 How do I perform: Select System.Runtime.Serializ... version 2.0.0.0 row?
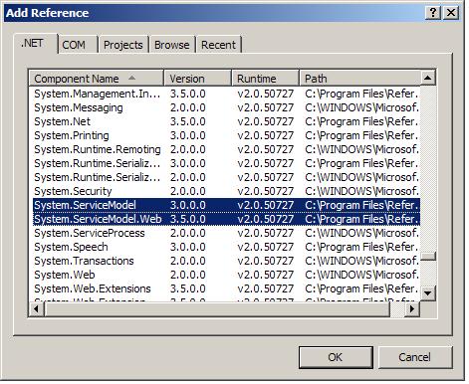point(226,177)
